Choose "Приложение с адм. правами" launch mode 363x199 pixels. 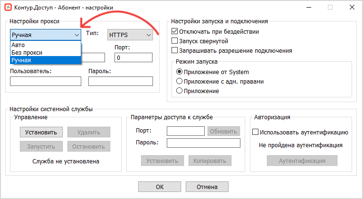pyautogui.click(x=180, y=81)
